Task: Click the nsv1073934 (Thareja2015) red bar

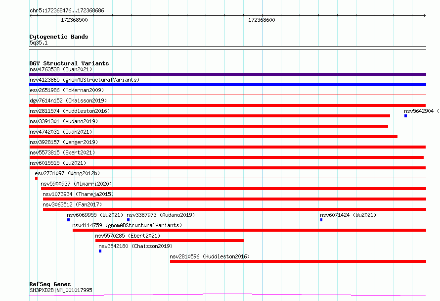Action: click(x=235, y=199)
